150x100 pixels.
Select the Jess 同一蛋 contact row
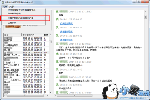(26, 75)
